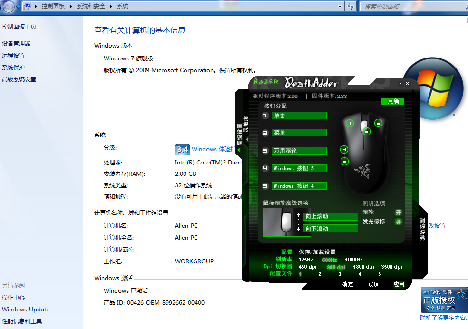
Task: Click mouse button 2 marker on diagram
Action: click(x=378, y=123)
